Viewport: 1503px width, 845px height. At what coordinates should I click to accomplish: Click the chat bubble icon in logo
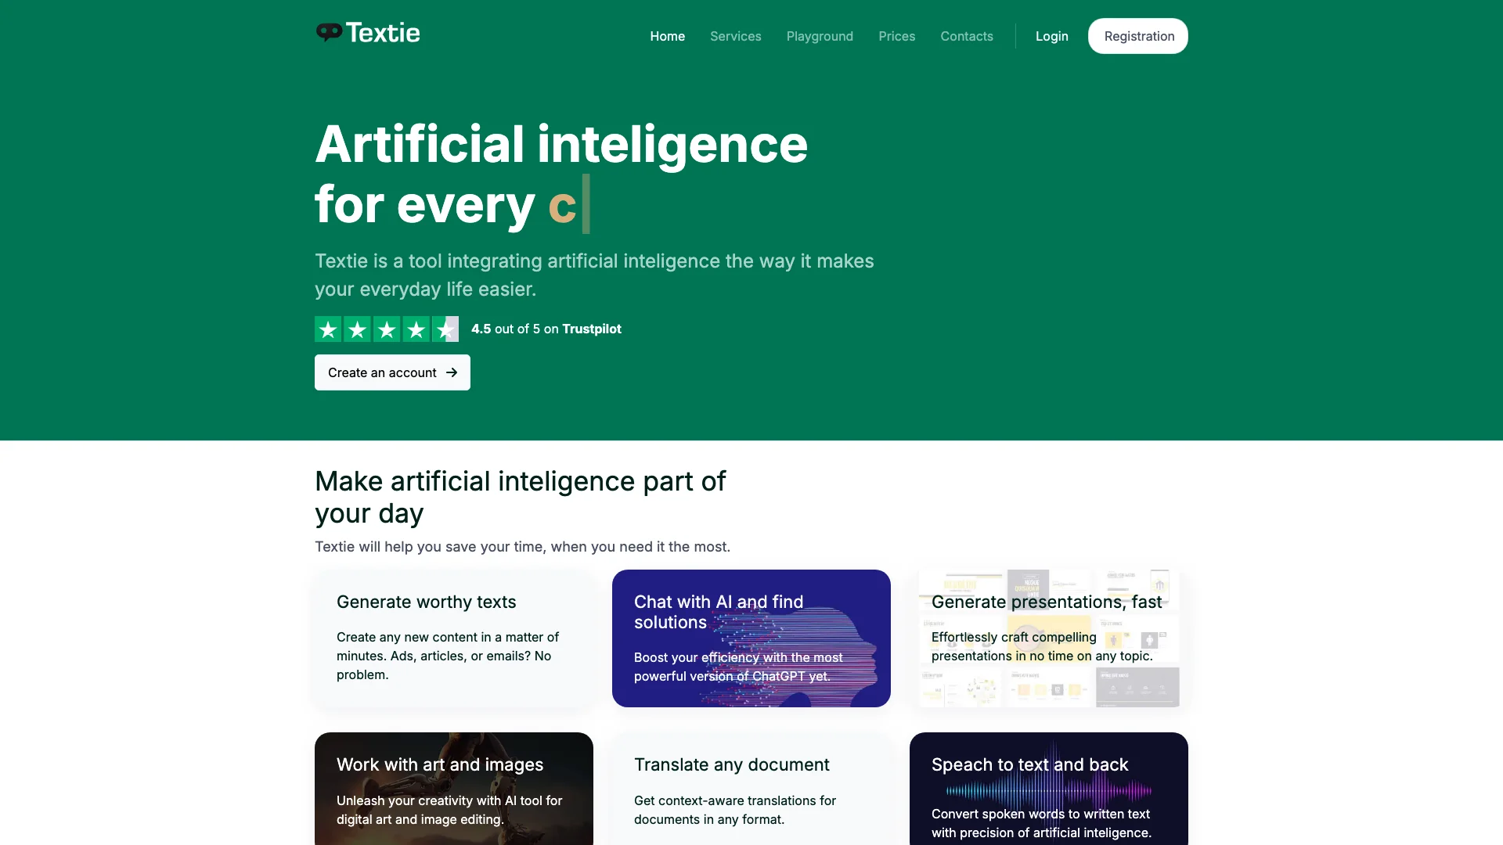click(328, 32)
